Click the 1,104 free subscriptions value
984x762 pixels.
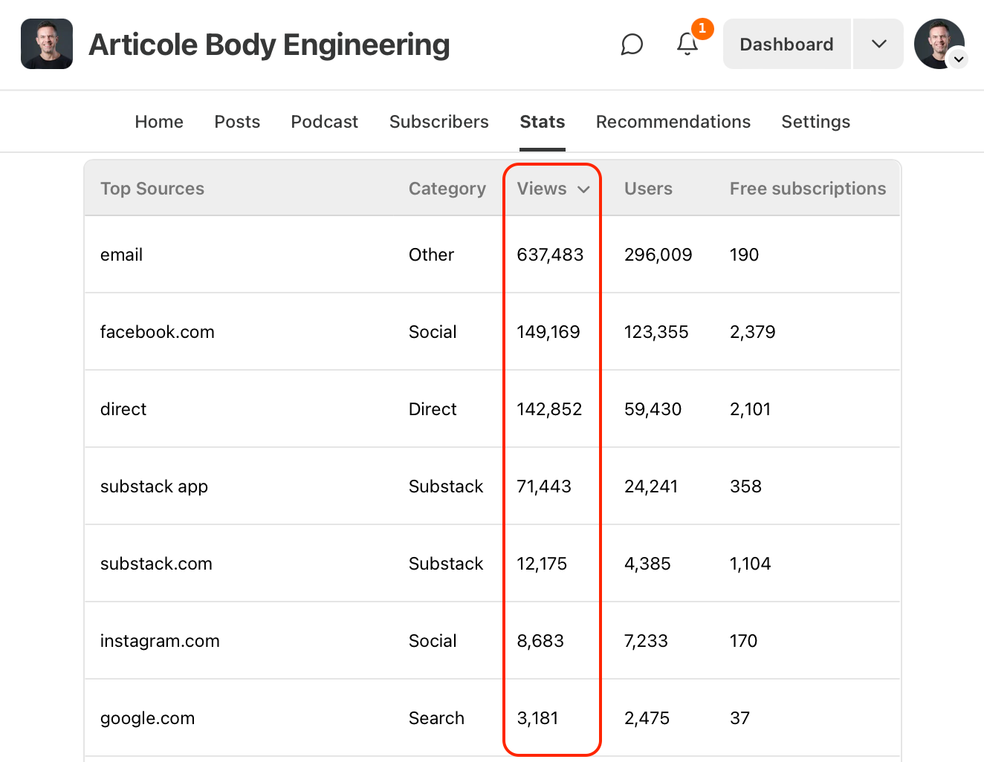750,564
